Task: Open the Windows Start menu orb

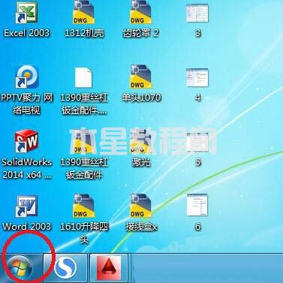Action: [20, 269]
